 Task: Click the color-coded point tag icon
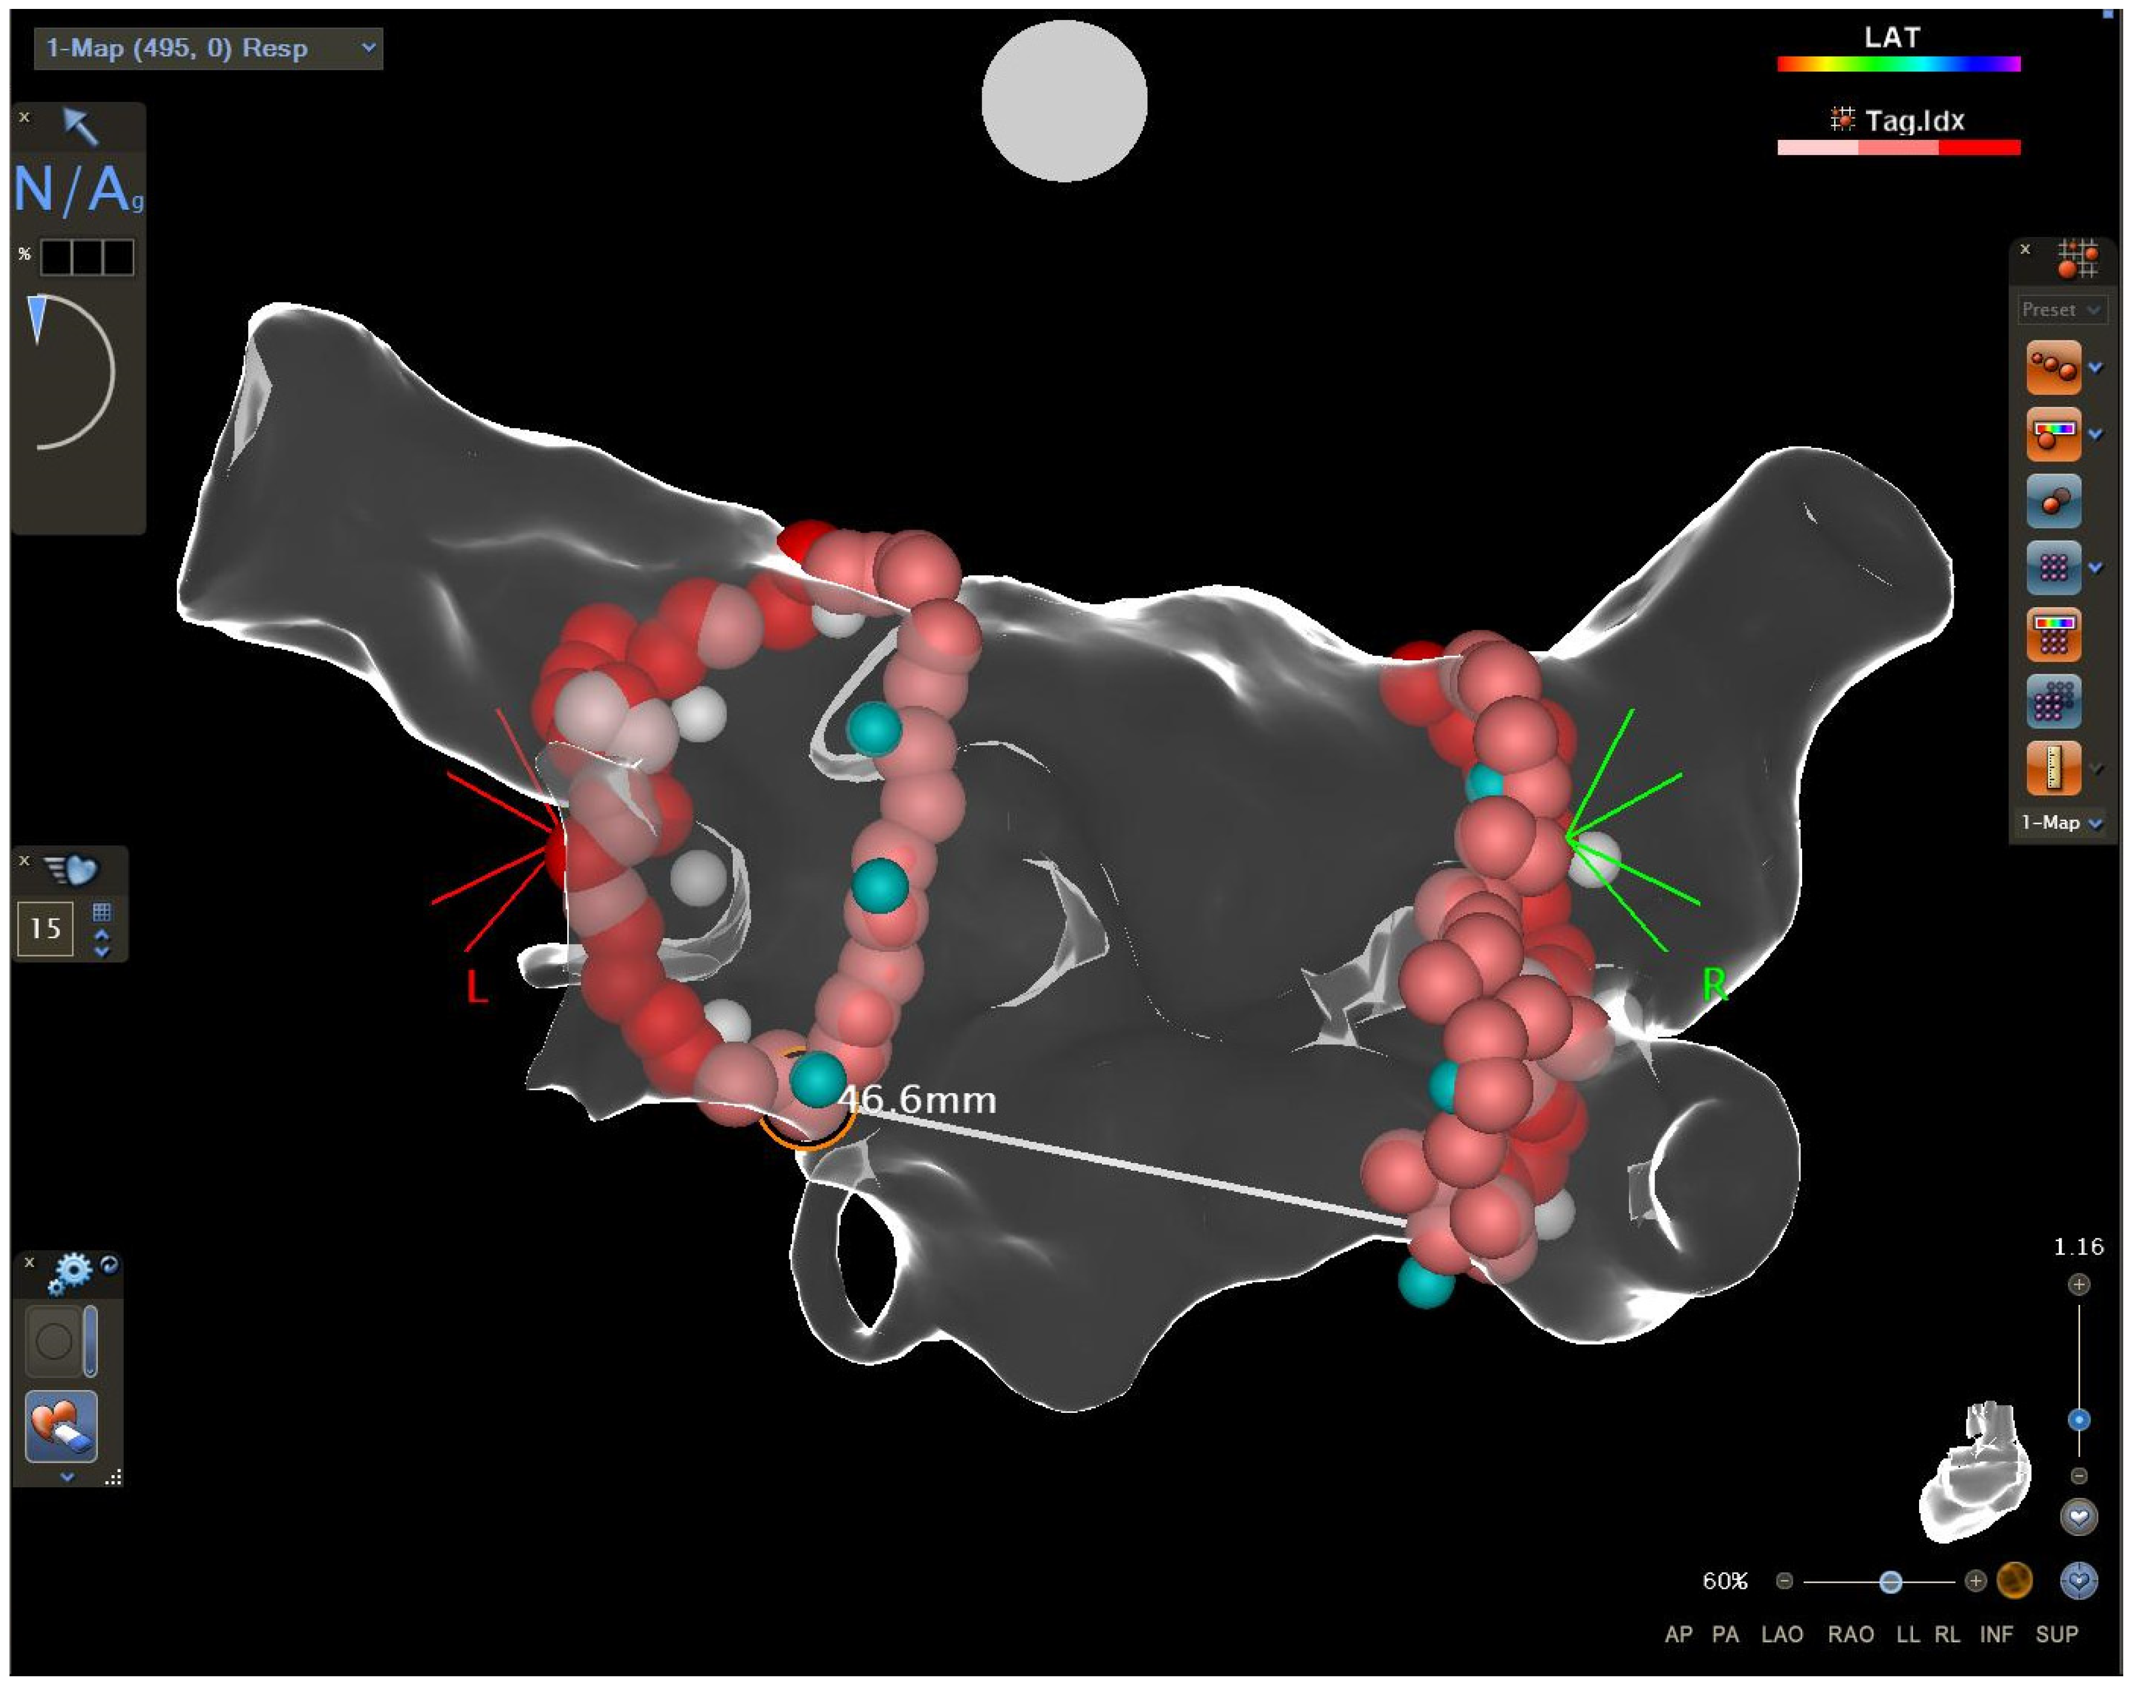pos(2053,434)
